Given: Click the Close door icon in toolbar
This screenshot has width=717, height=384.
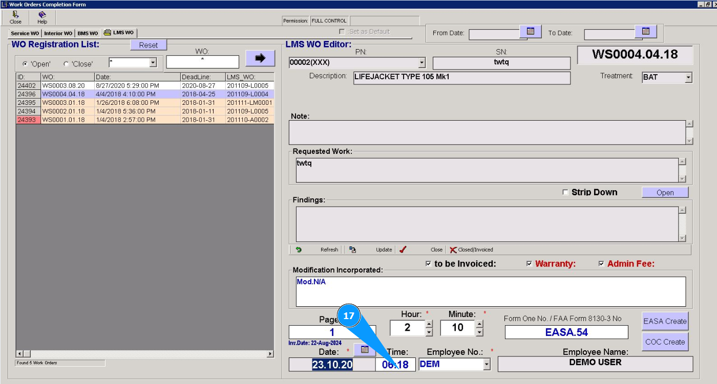Looking at the screenshot, I should (x=15, y=15).
